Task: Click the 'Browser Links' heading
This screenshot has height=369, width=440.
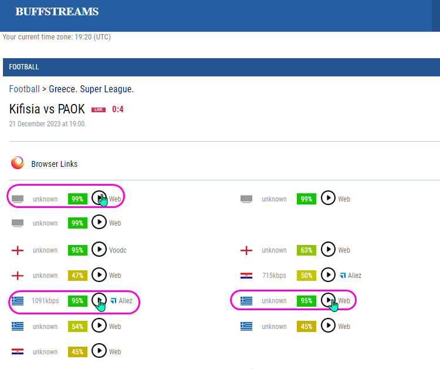Action: tap(55, 164)
